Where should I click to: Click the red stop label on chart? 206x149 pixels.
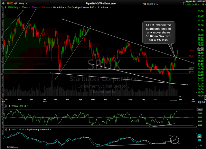pos(192,50)
